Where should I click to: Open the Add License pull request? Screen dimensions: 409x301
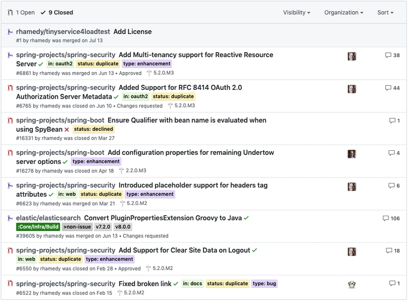coord(132,32)
